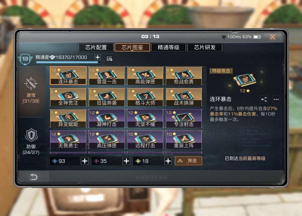Open chip upgrade tree icon beside 连环暴击
Screen dimensions: 302x216
coord(264,99)
